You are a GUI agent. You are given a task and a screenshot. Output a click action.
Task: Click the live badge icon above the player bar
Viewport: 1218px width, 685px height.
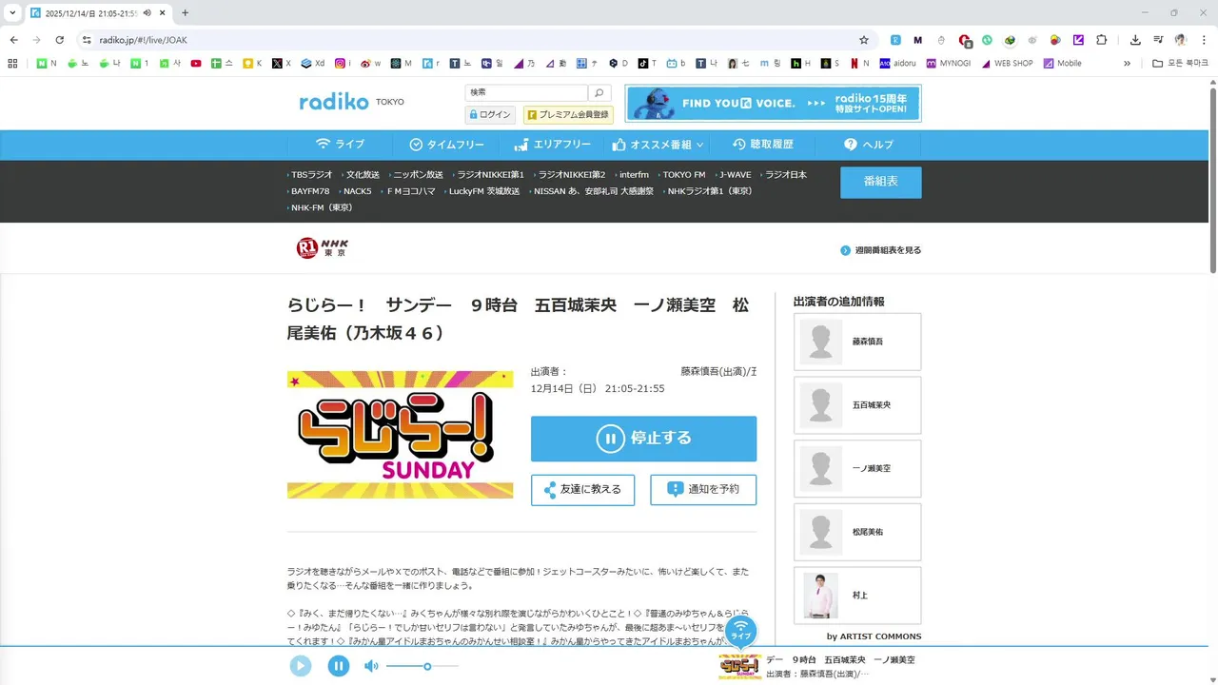(x=740, y=630)
